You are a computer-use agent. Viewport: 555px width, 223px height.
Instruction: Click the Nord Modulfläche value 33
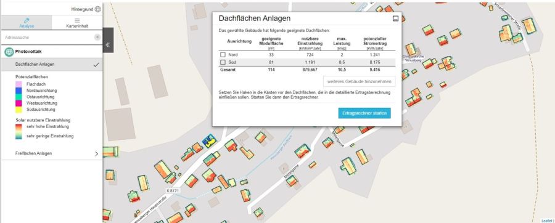[272, 55]
